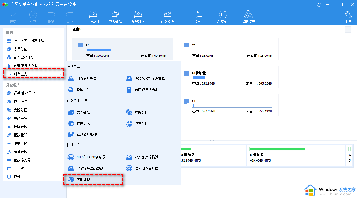The image size is (357, 198).
Task: Click the 提交 (commit) toolbar icon
Action: (x=13, y=17)
